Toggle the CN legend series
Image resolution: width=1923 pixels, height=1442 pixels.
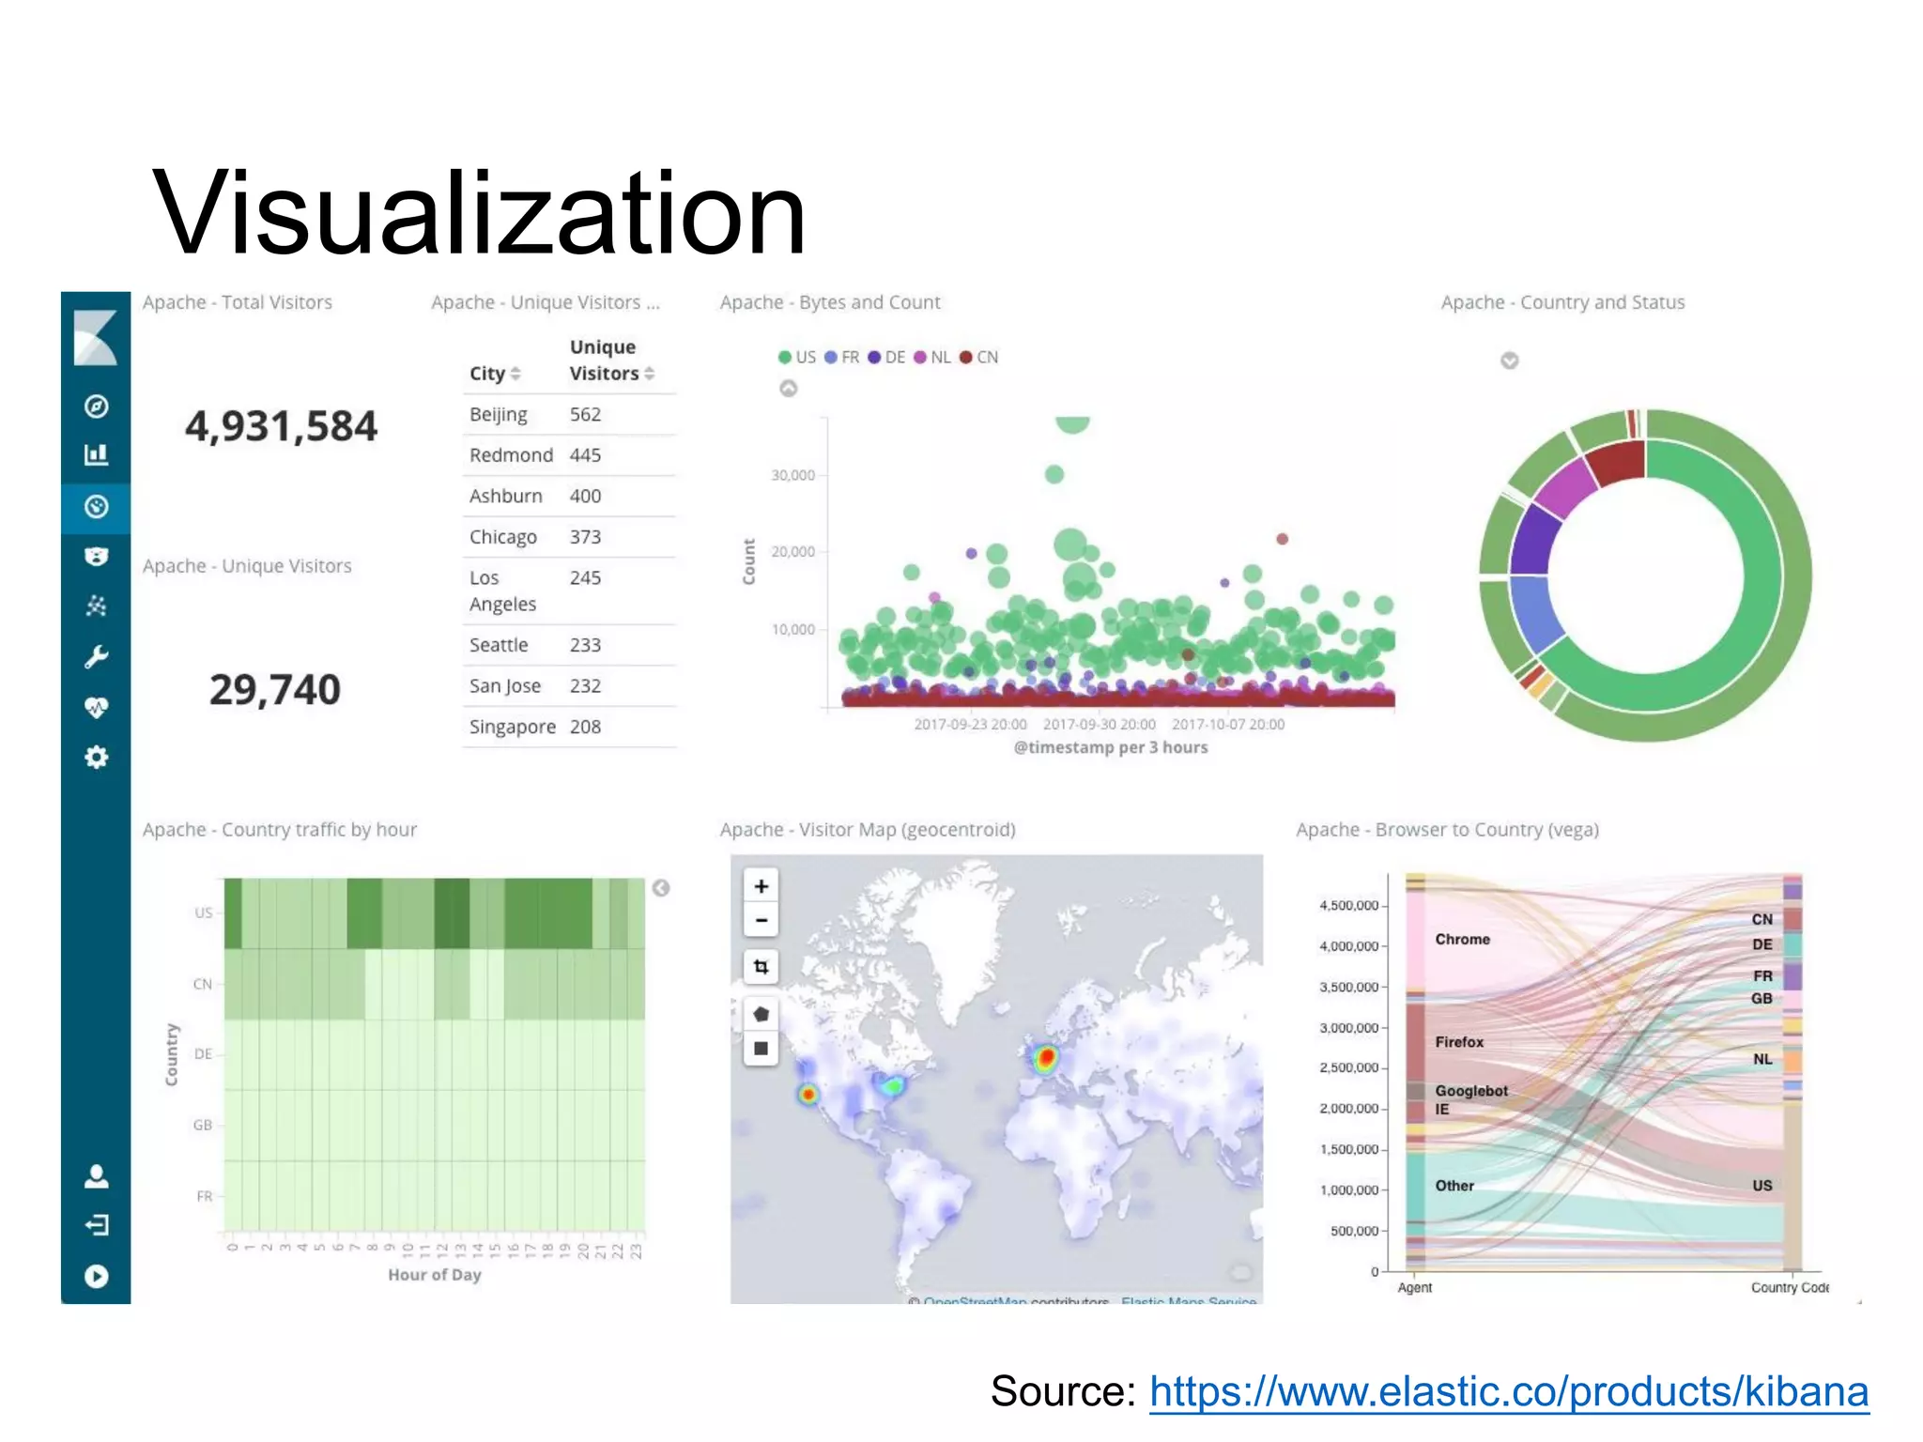click(978, 358)
